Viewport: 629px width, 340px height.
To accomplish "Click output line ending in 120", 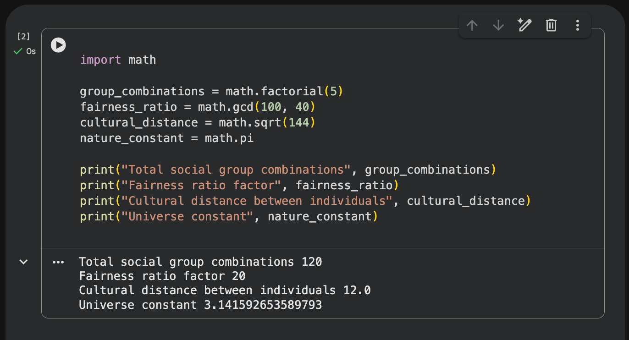I will 200,262.
